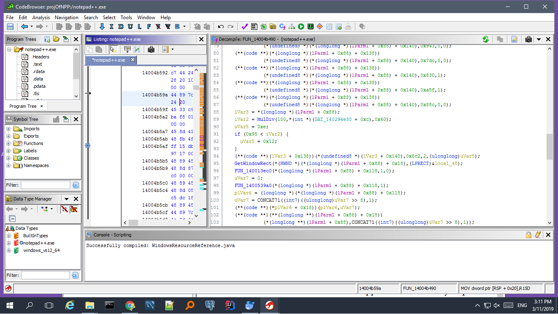Open the Listing field editor icon

click(127, 49)
